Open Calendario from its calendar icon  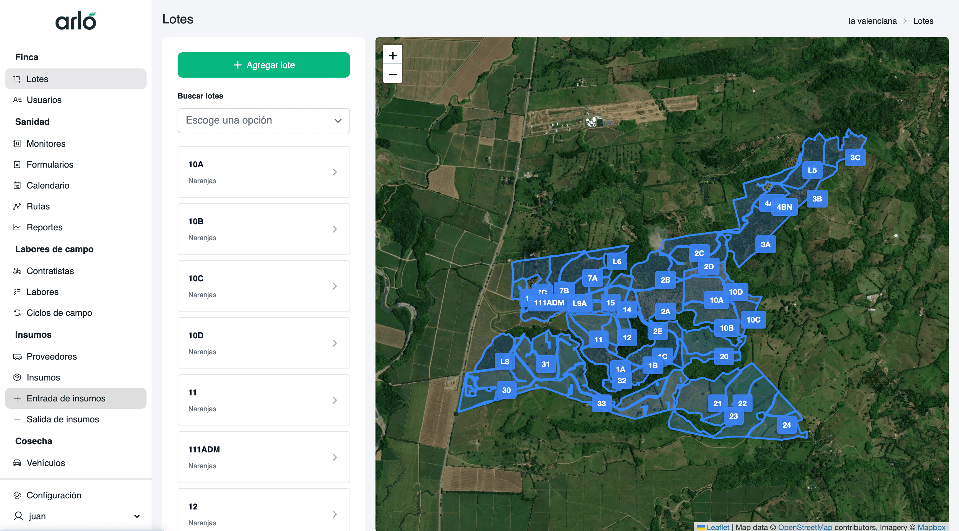[x=17, y=185]
